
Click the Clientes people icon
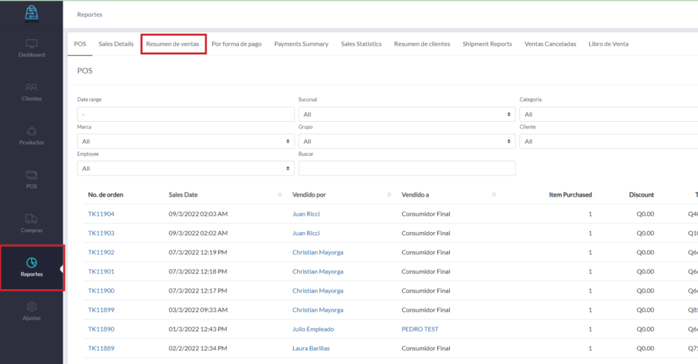[31, 87]
